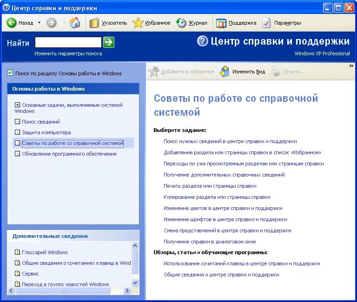Click scroll down arrow in Дополнительные сведения

135,283
